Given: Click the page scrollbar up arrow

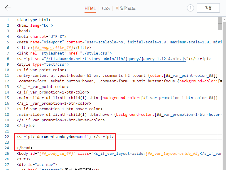Looking at the screenshot, I should point(224,20).
